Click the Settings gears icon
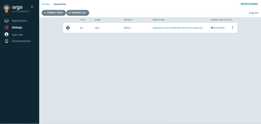Screen dimensions: 261x124 pos(6,27)
